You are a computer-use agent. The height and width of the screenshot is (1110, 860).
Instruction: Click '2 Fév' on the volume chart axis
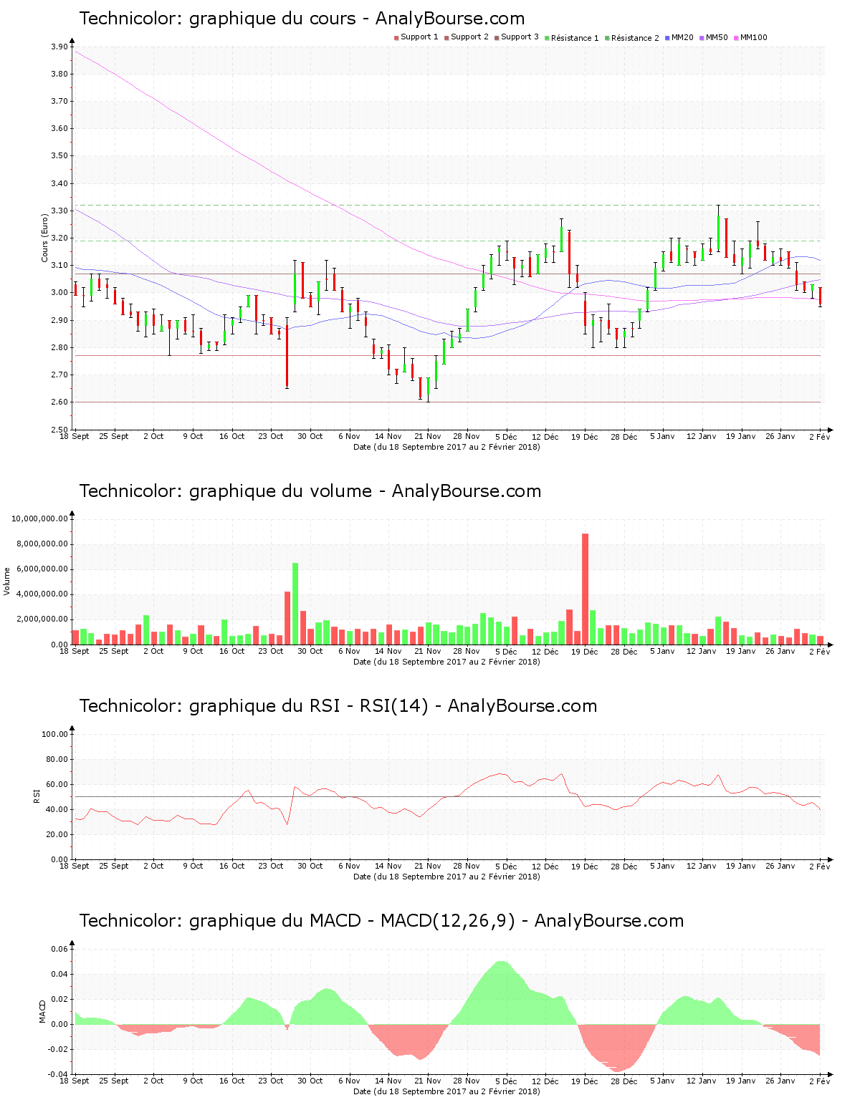tap(820, 651)
